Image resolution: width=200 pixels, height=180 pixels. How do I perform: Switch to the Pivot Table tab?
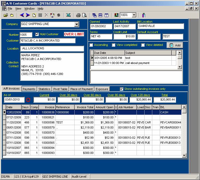(x=61, y=89)
